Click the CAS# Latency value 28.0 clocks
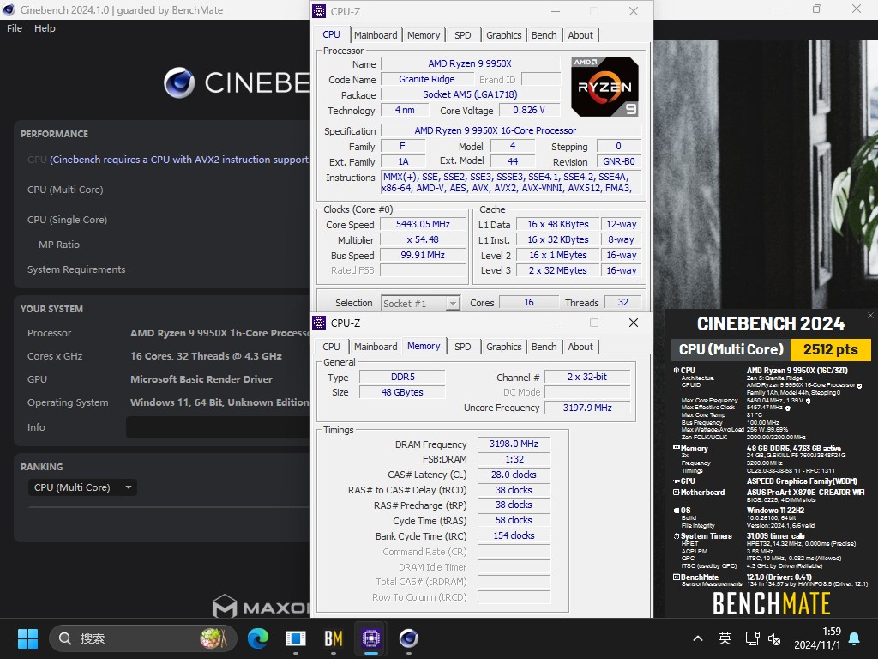This screenshot has width=878, height=659. pyautogui.click(x=514, y=475)
